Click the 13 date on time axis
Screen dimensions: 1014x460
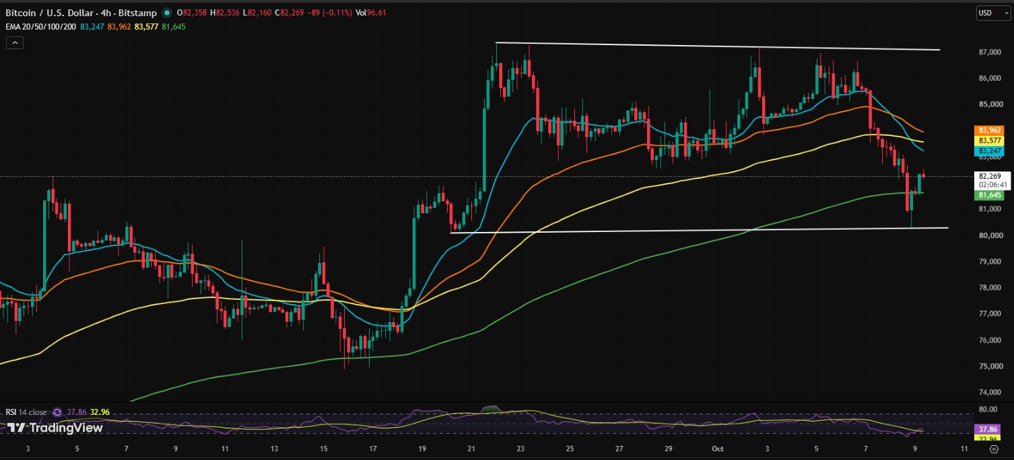point(274,449)
